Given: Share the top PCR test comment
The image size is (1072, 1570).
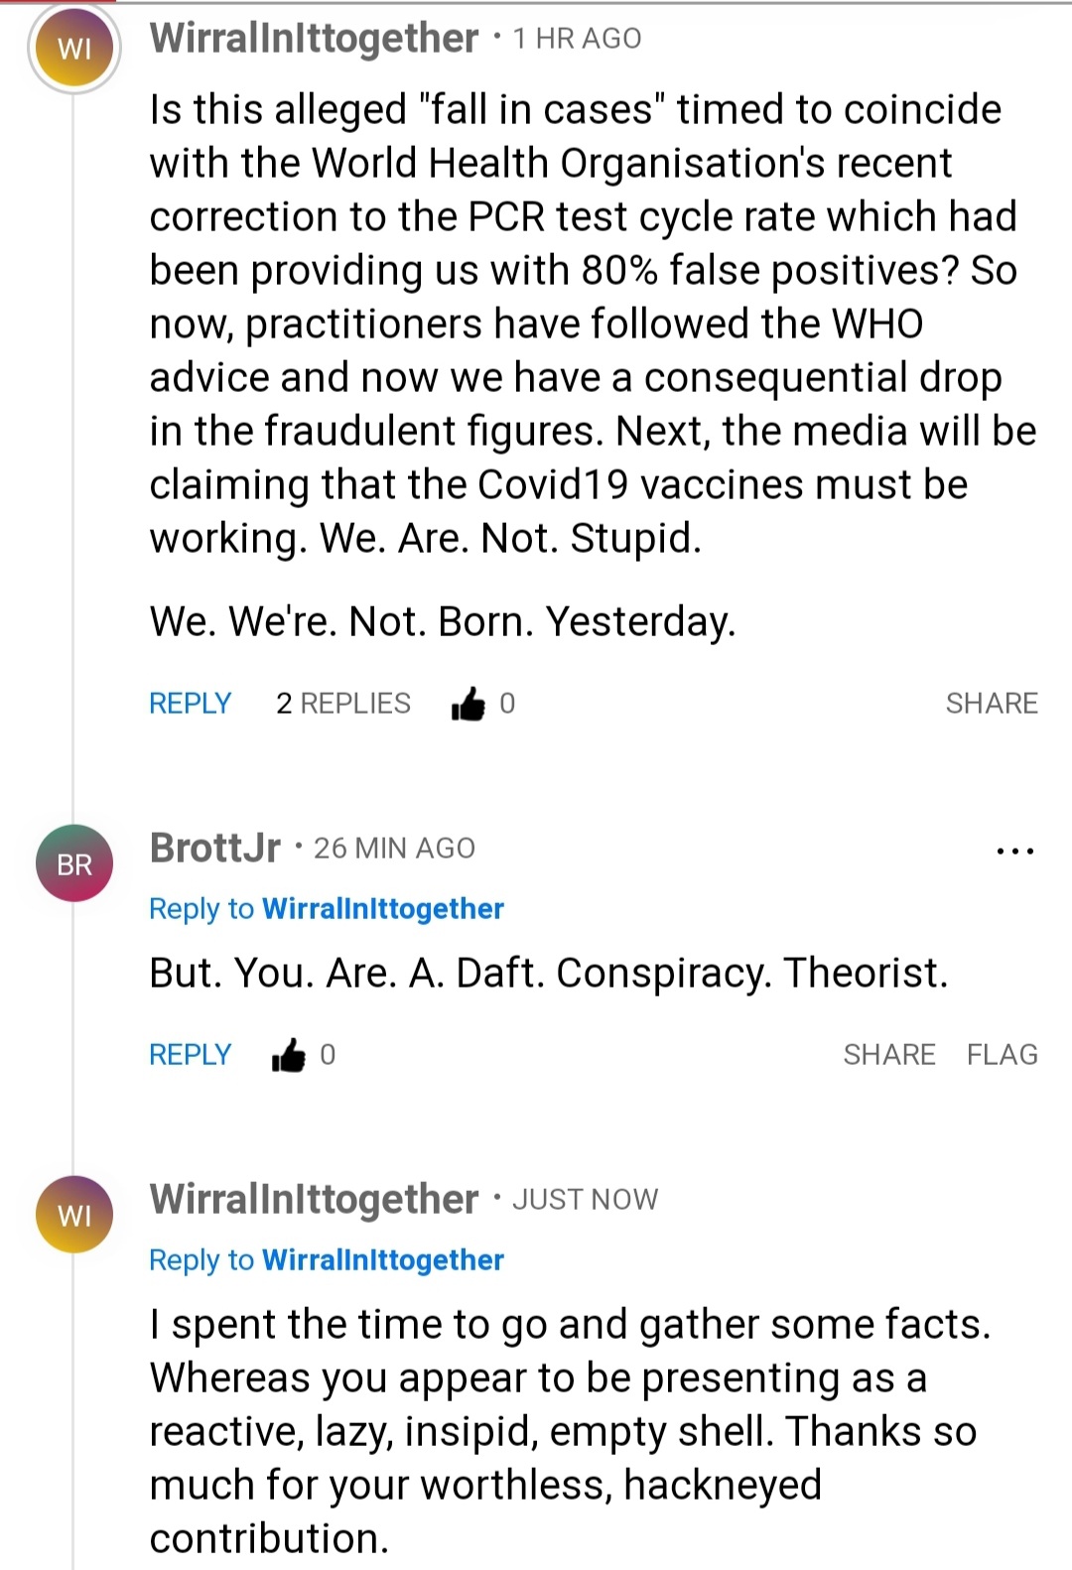Looking at the screenshot, I should [x=991, y=704].
